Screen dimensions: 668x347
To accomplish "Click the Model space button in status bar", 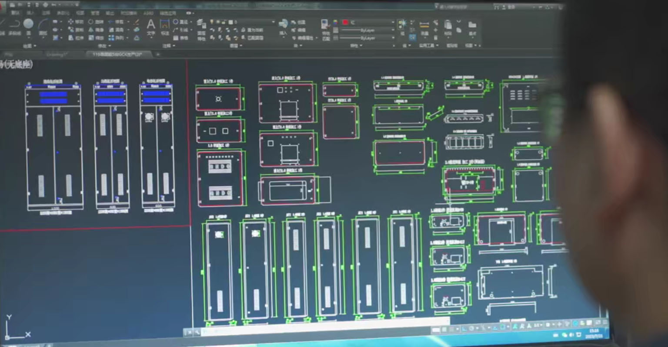I will tap(436, 330).
